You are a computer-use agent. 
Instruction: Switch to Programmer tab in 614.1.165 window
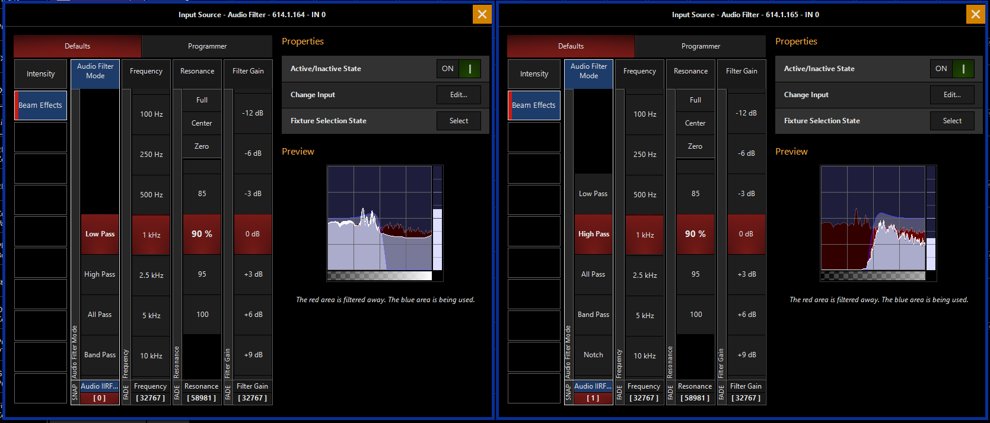pos(701,46)
